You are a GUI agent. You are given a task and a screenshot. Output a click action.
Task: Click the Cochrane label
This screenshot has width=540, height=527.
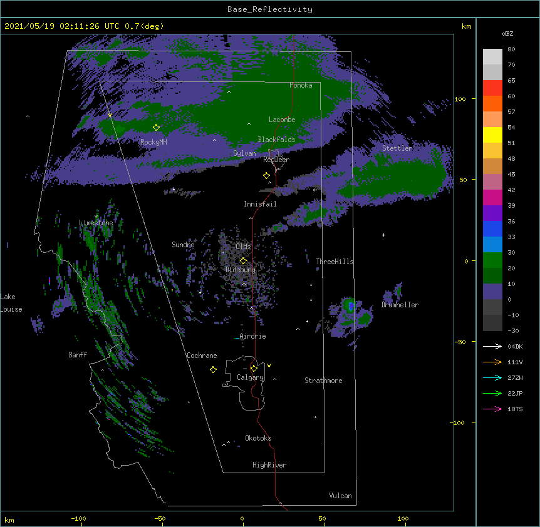(x=202, y=356)
